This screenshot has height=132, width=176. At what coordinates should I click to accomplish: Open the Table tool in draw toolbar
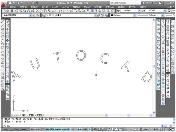click(x=3, y=85)
